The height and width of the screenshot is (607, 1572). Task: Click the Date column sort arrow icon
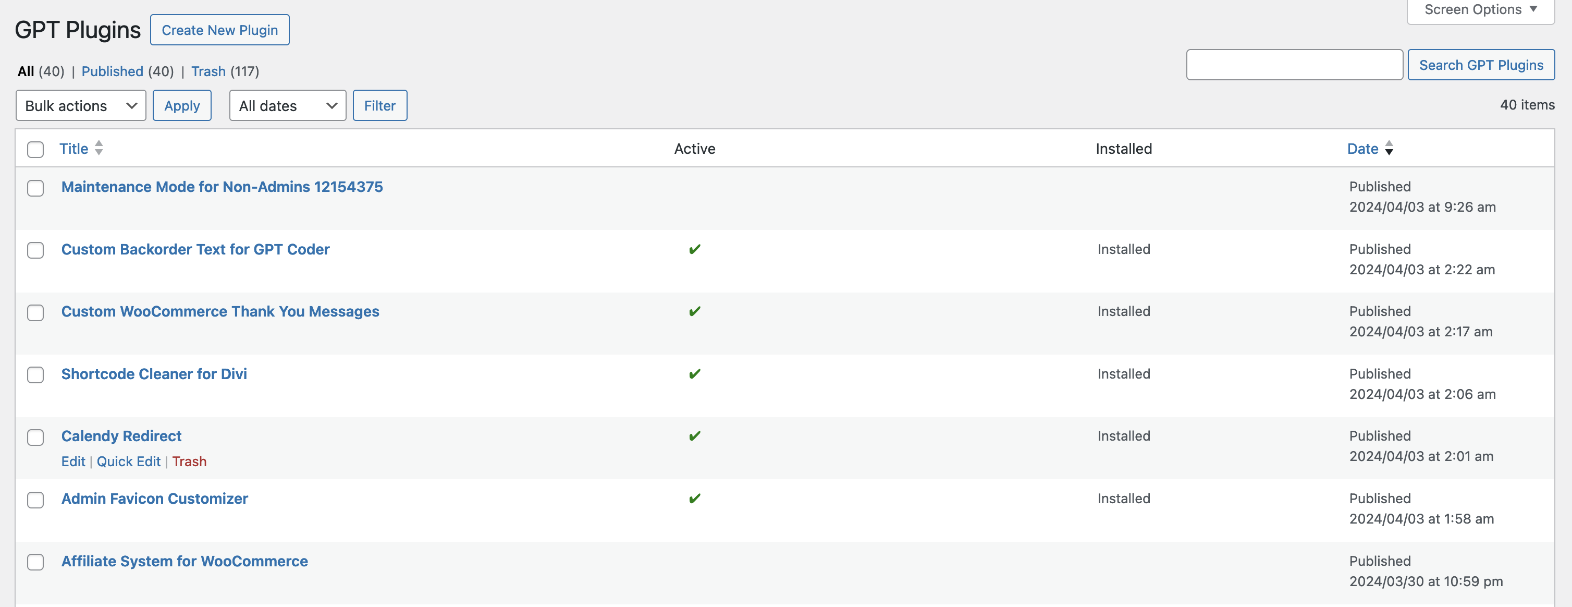pyautogui.click(x=1389, y=149)
